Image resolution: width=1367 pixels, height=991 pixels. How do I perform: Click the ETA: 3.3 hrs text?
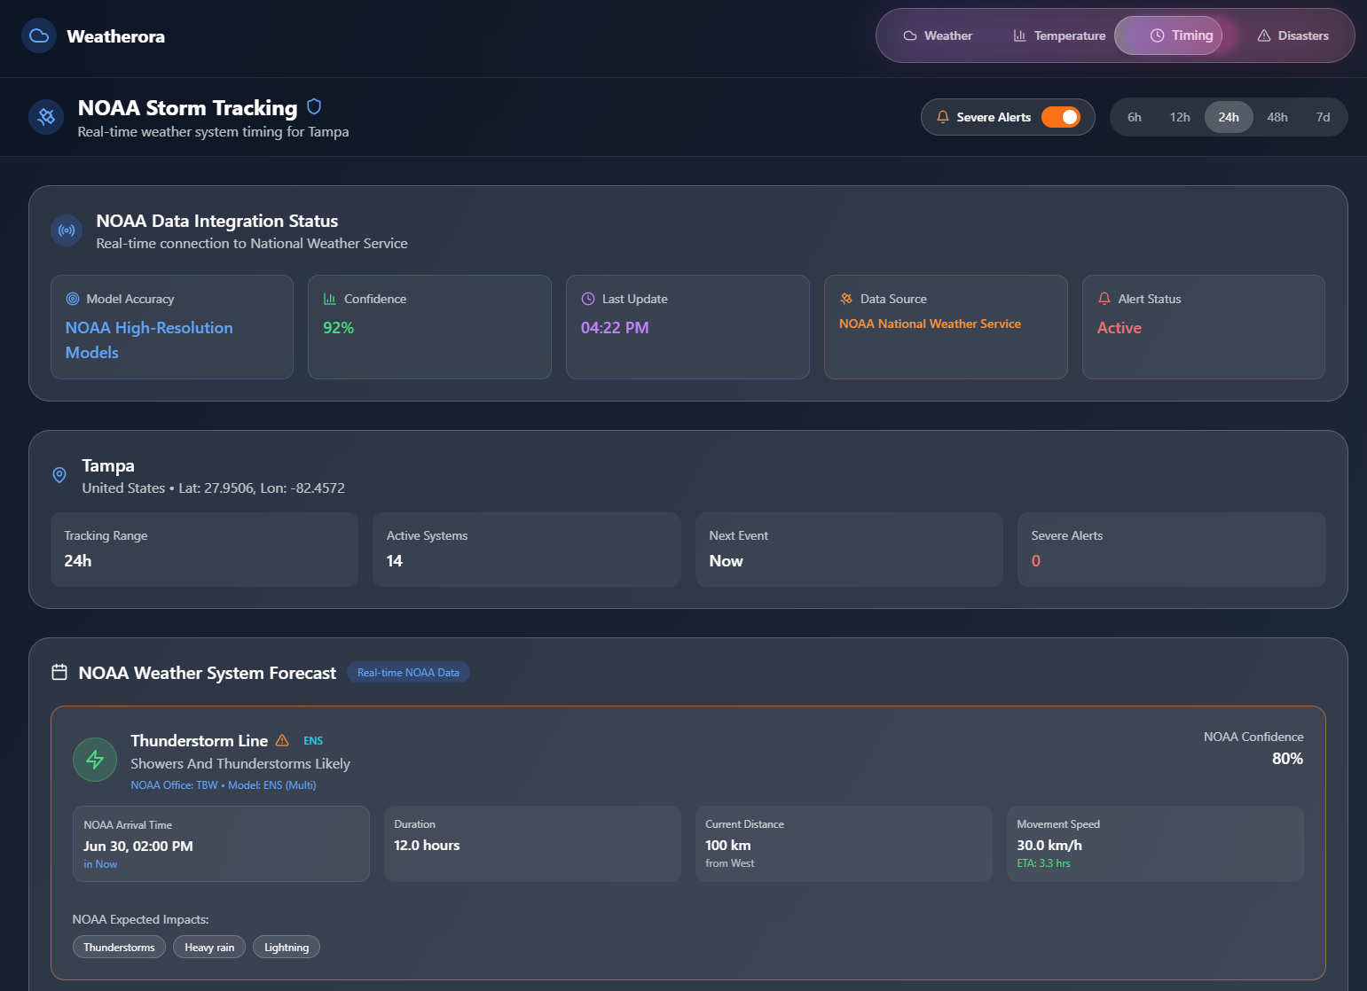[x=1043, y=863]
